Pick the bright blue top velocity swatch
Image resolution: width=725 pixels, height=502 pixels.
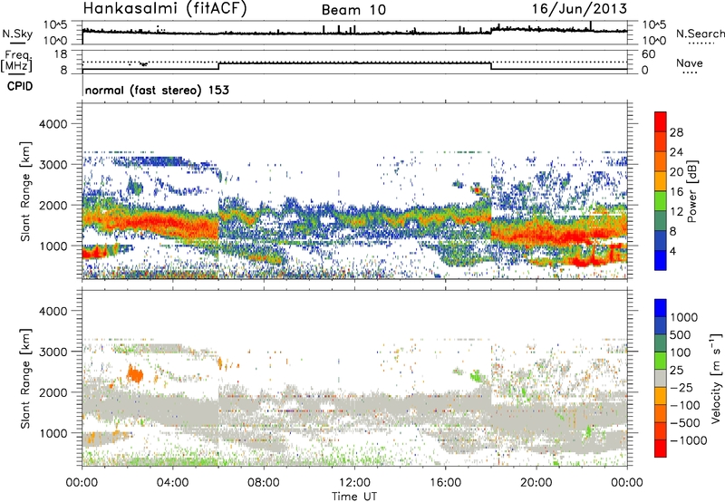click(661, 308)
